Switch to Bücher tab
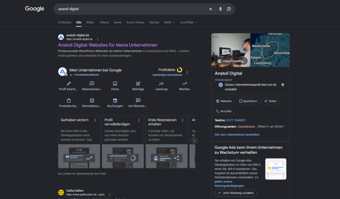Viewport: 340px width, 199px height. [x=154, y=22]
